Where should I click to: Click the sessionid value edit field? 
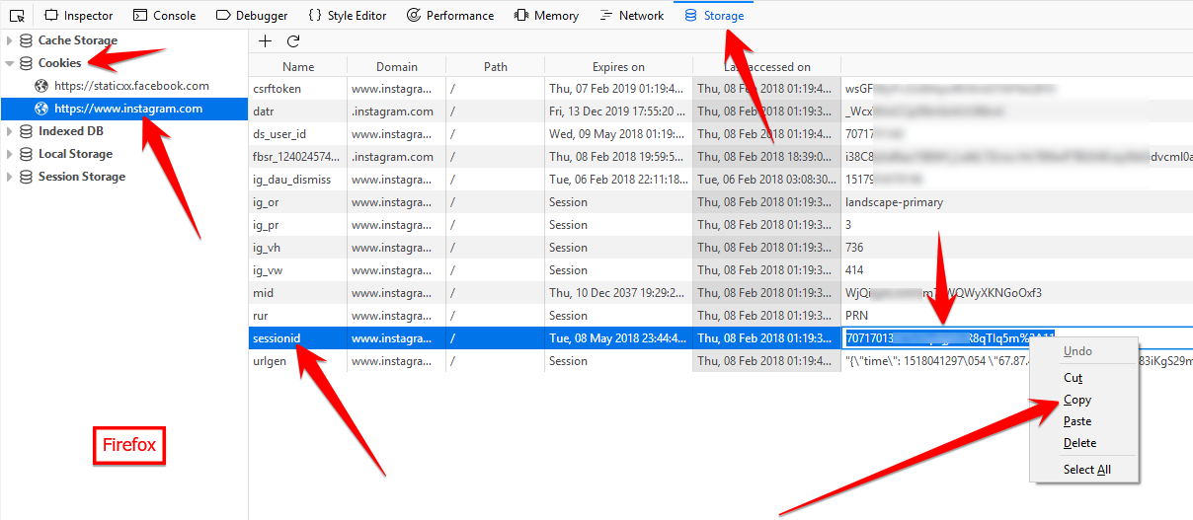click(x=1017, y=338)
